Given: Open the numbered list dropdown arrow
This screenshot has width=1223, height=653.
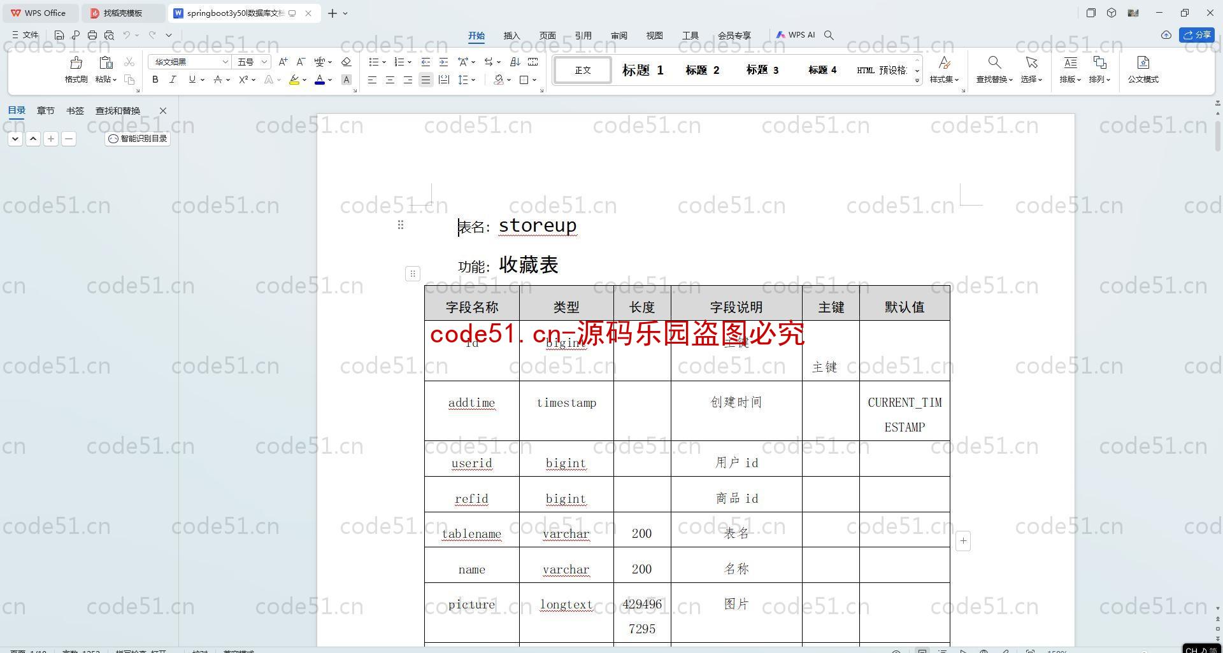Looking at the screenshot, I should click(x=410, y=62).
